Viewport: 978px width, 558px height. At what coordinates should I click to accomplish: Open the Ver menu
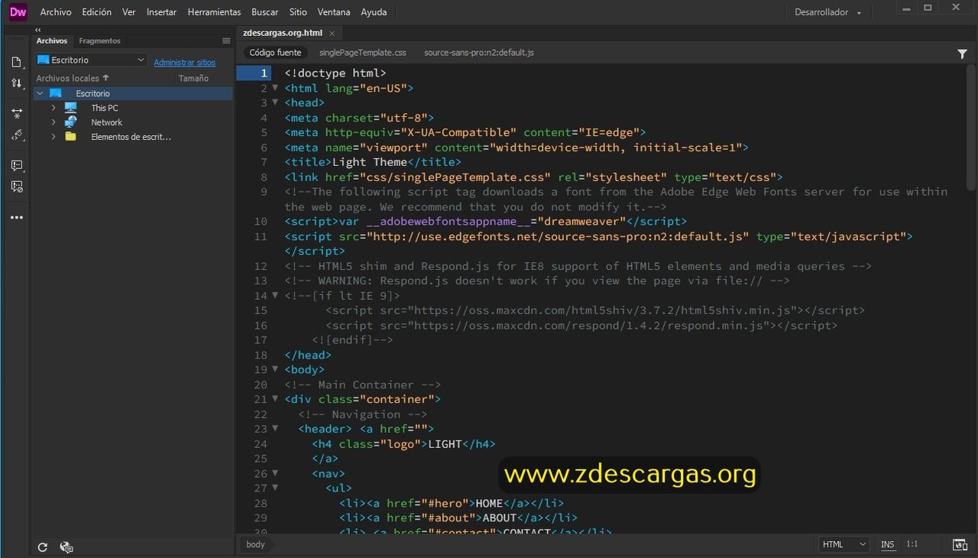click(x=129, y=12)
